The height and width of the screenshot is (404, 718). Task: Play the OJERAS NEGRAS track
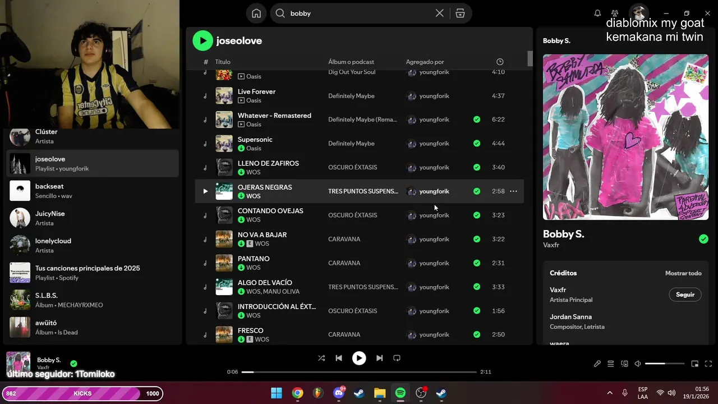point(205,191)
